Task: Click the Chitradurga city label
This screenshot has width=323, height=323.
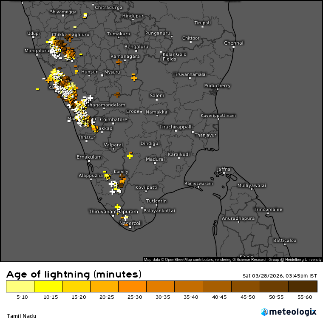Action: (108, 8)
